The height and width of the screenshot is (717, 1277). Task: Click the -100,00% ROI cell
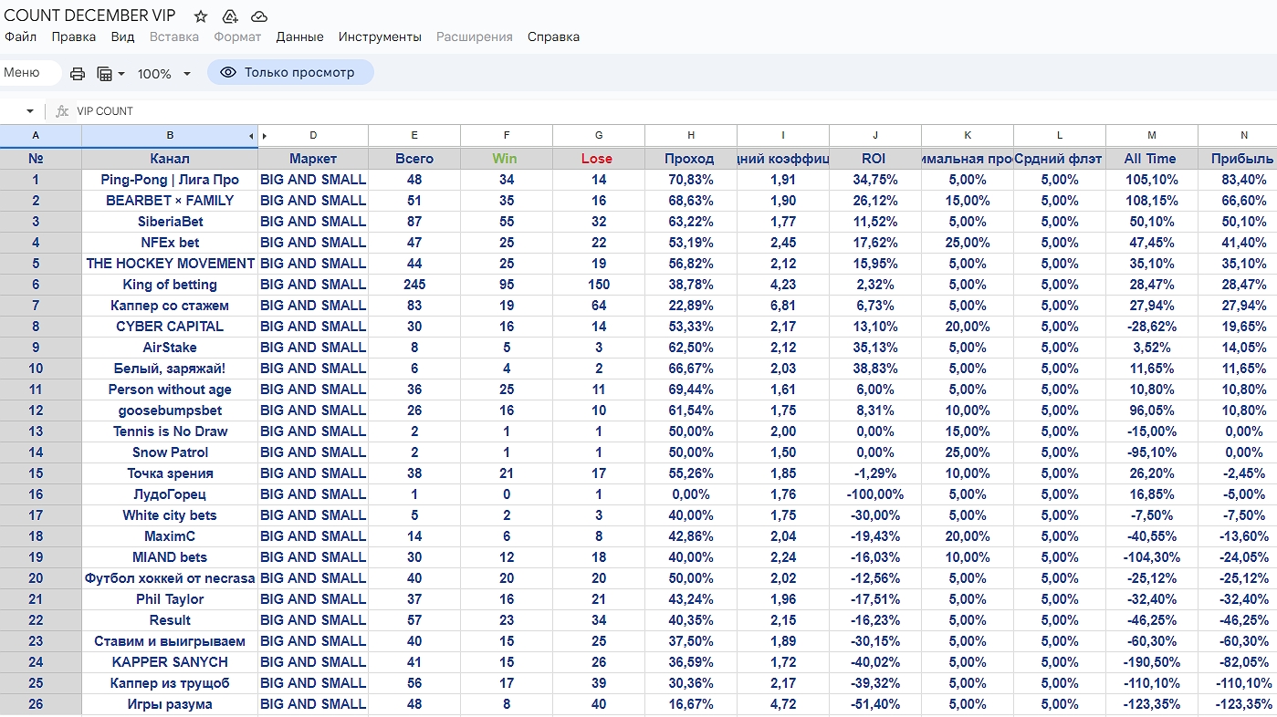tap(874, 494)
